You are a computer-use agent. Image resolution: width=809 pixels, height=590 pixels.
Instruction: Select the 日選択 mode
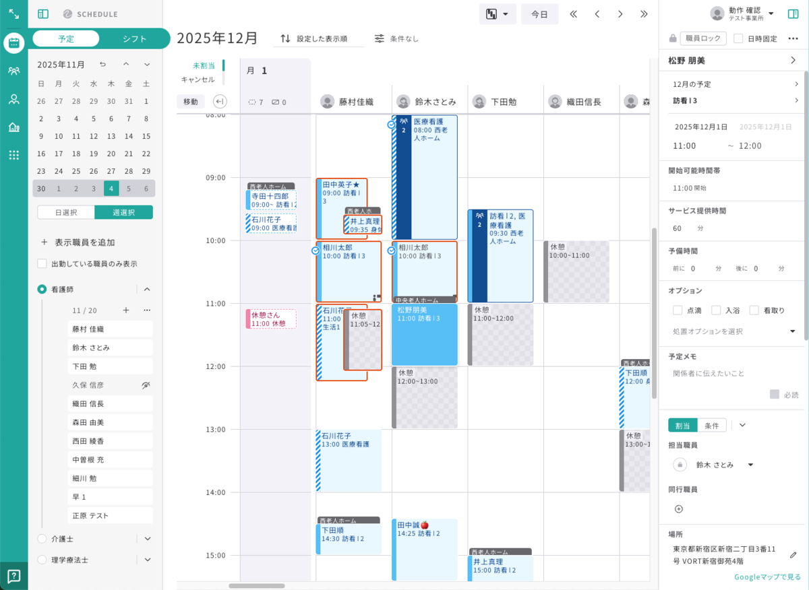pos(65,212)
